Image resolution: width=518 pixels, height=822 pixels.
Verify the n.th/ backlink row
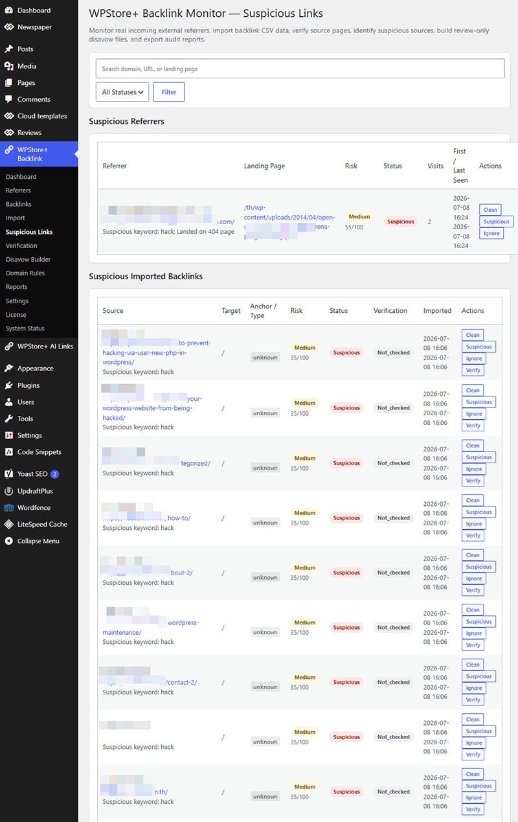point(473,810)
